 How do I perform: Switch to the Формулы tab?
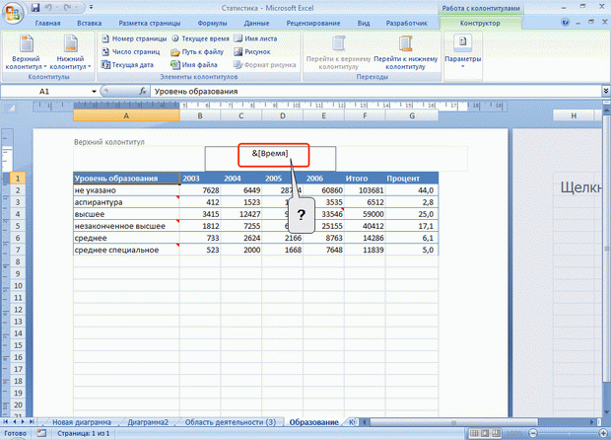(212, 24)
